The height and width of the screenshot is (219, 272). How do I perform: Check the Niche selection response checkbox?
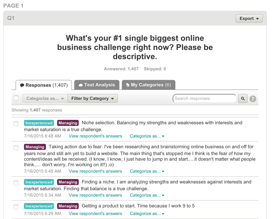pos(16,124)
